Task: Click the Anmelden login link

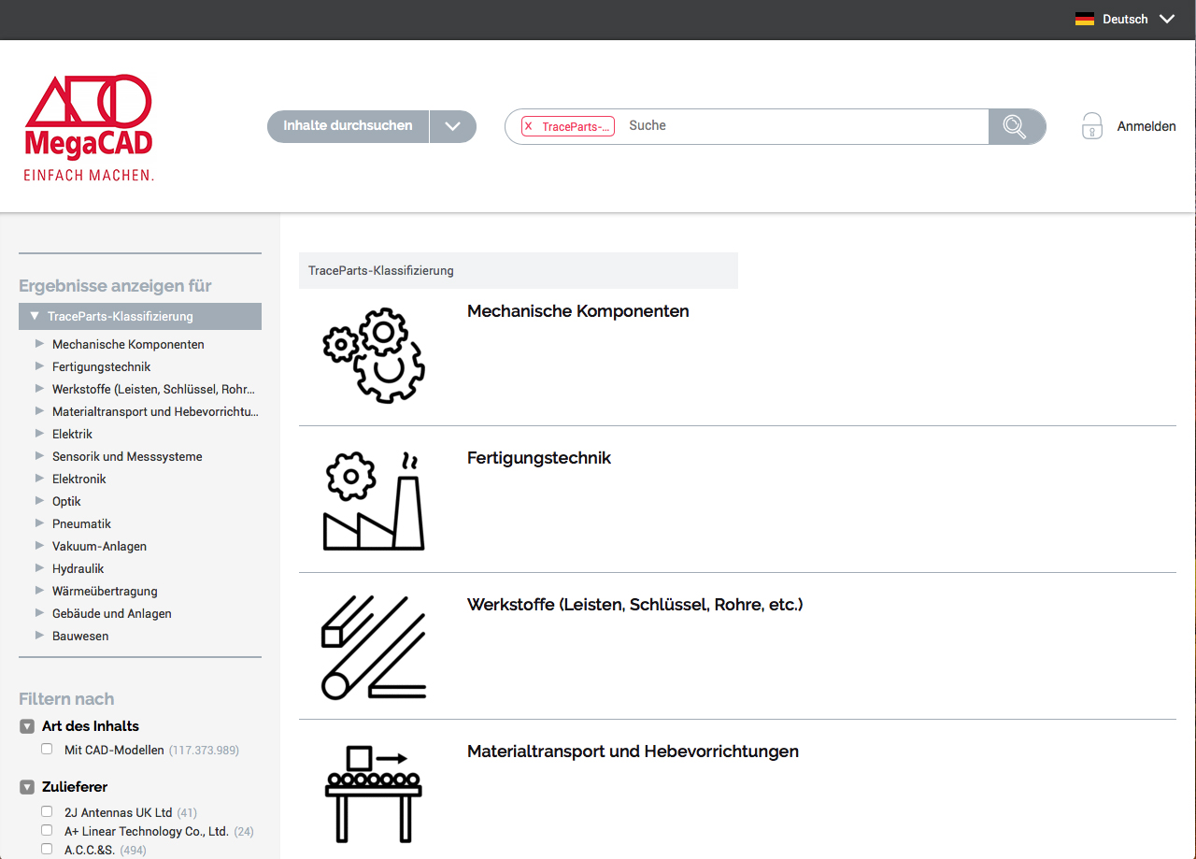Action: 1146,126
